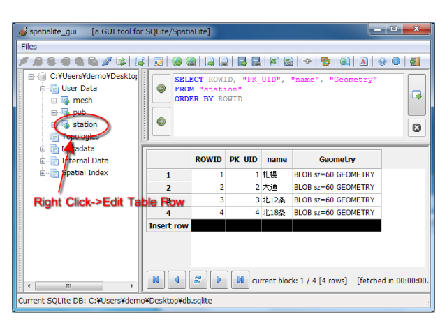Open the Files menu
The height and width of the screenshot is (335, 447).
click(x=29, y=47)
